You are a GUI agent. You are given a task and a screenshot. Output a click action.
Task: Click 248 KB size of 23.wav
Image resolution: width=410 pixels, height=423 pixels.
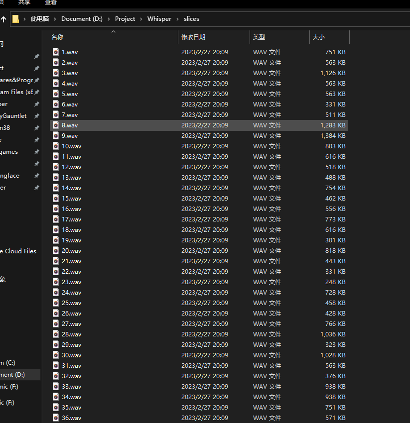[335, 282]
